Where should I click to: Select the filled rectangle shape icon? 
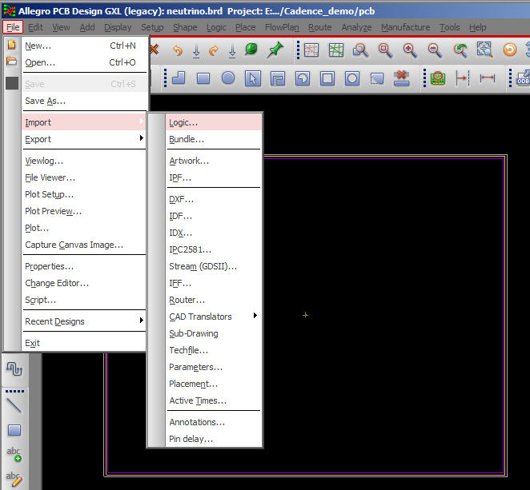(203, 78)
